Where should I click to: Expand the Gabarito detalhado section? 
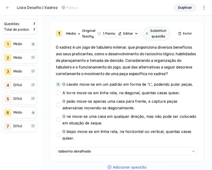pyautogui.click(x=126, y=151)
